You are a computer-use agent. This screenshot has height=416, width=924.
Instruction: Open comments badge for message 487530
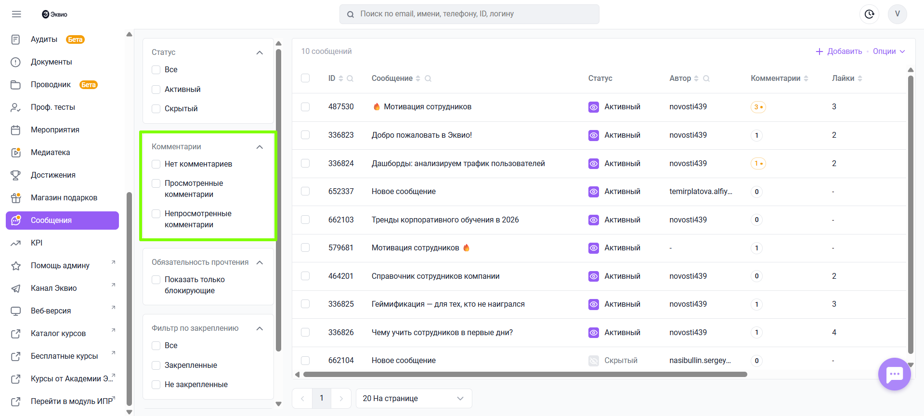(x=758, y=107)
